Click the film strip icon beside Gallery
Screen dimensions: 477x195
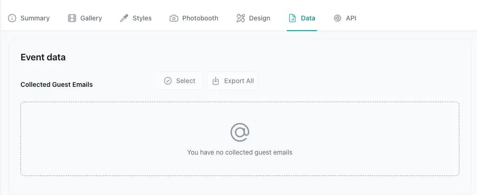coord(72,18)
